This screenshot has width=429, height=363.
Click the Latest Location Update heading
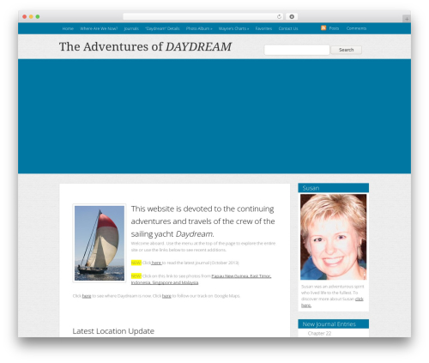[x=113, y=331]
